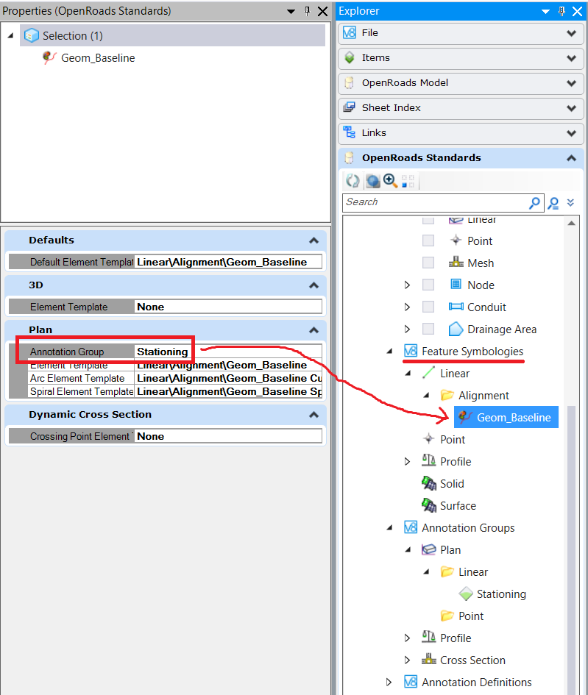Edit the Default Element Template value

[x=228, y=262]
